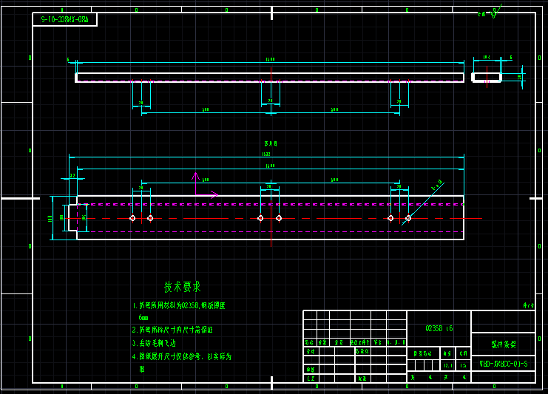Select the leftmost hole circle in unfolded view
Image resolution: width=548 pixels, height=394 pixels.
pyautogui.click(x=132, y=218)
